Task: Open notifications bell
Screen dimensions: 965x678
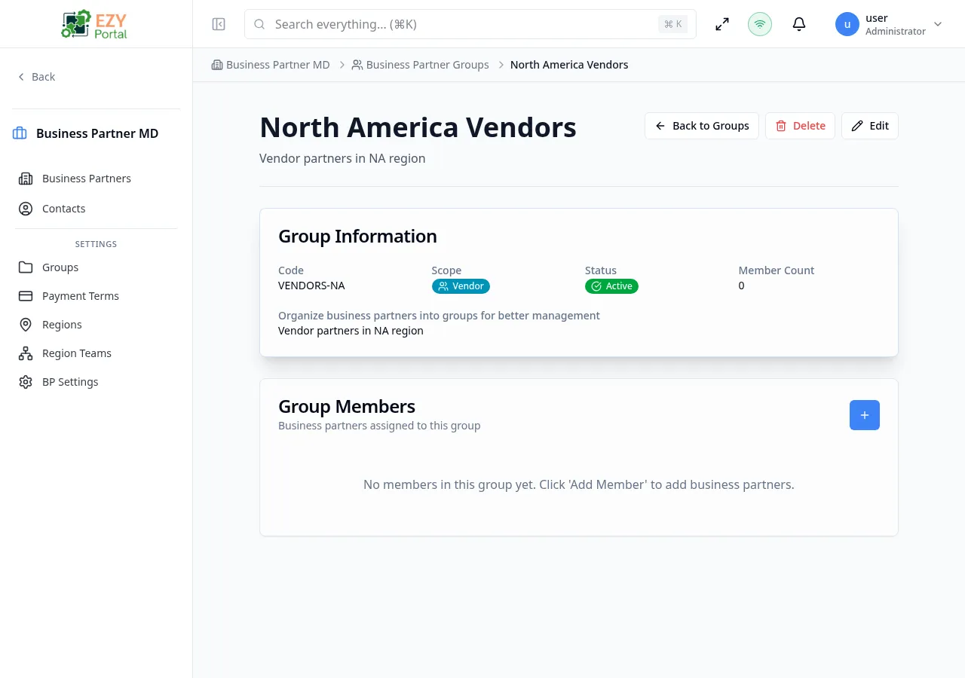Action: 799,24
